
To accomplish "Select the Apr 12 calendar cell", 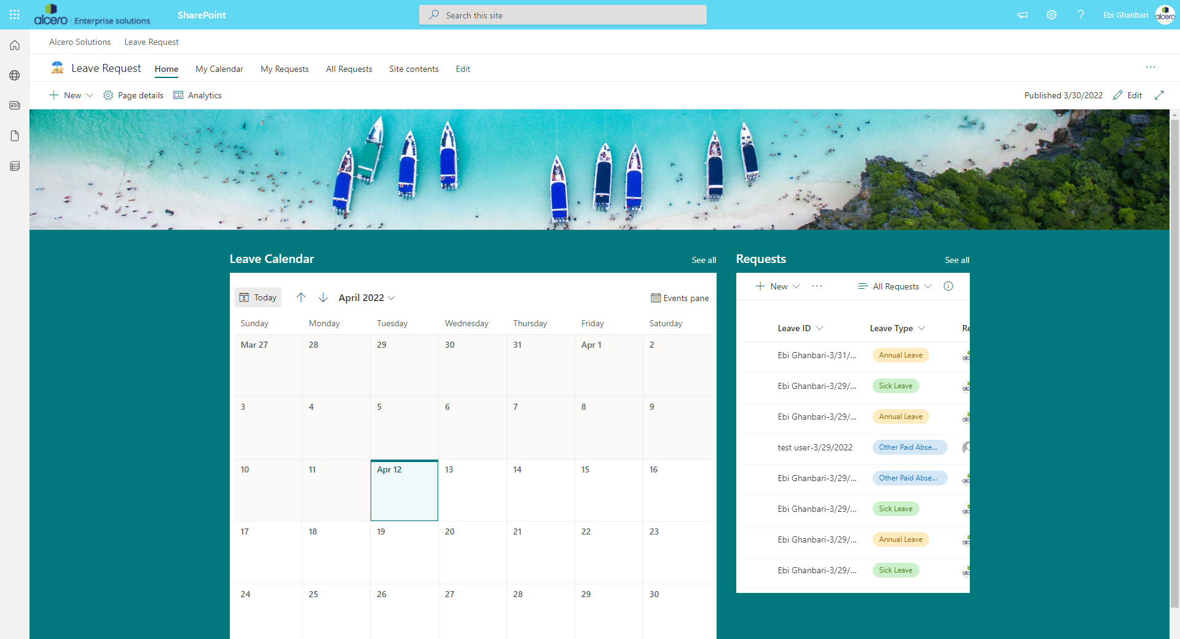I will [404, 492].
